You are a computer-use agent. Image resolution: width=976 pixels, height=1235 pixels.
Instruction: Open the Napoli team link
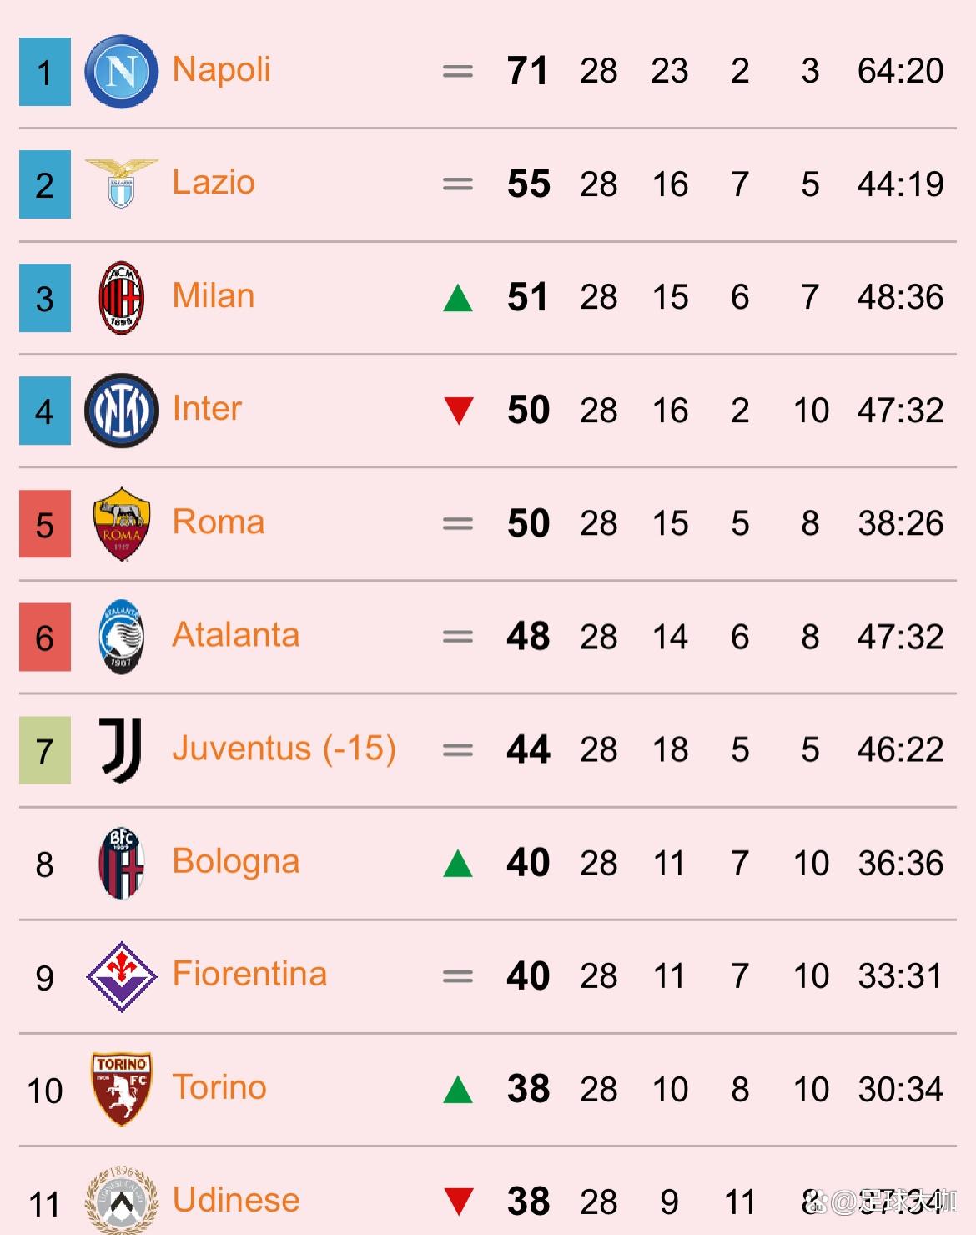221,70
